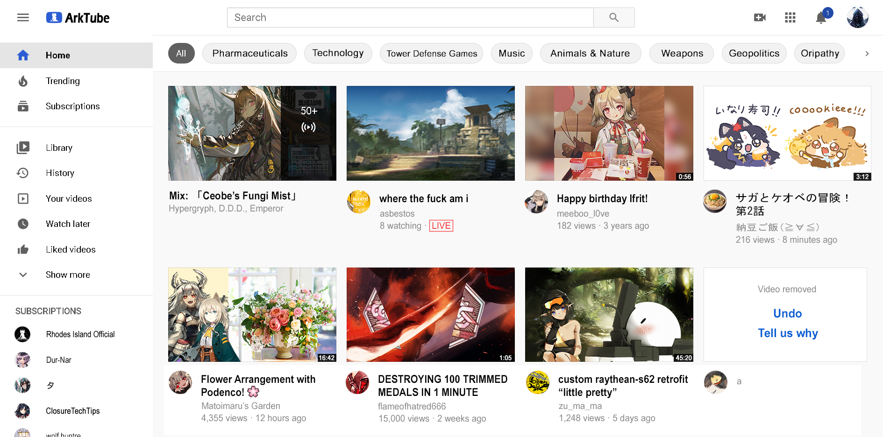The width and height of the screenshot is (883, 437).
Task: Click the Liked videos thumbs-up icon
Action: [x=23, y=250]
